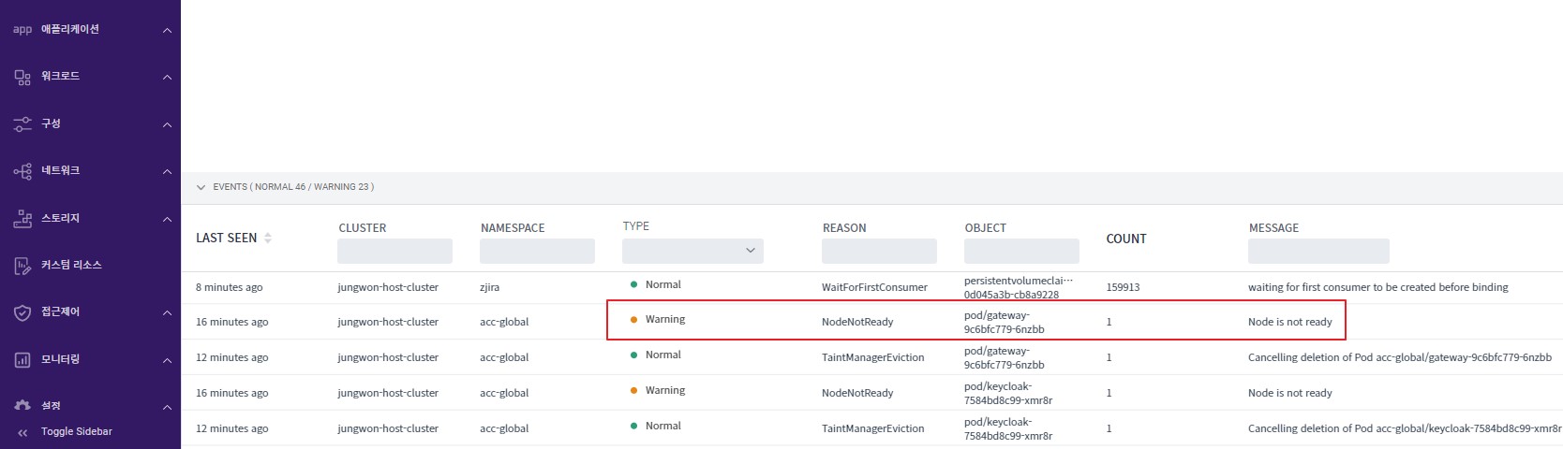This screenshot has height=449, width=1563.
Task: Click the 애플리케이션 app icon in sidebar
Action: coord(22,30)
